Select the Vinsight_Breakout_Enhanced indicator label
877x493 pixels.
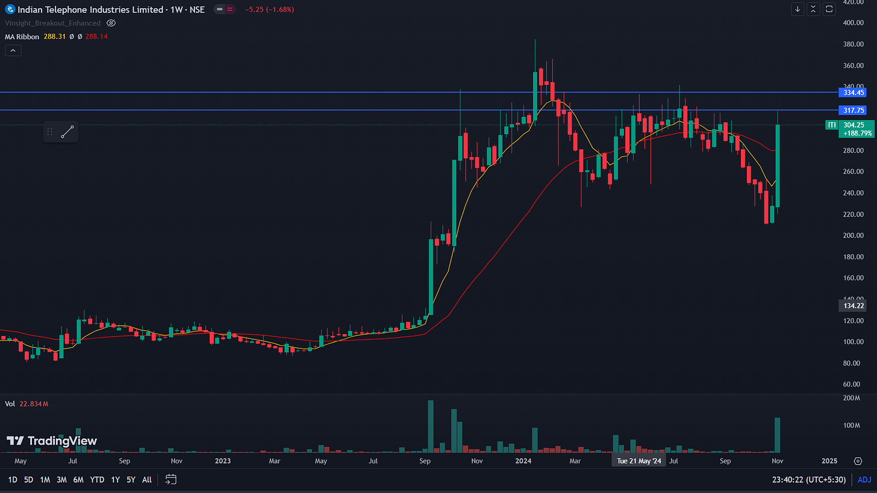click(52, 23)
